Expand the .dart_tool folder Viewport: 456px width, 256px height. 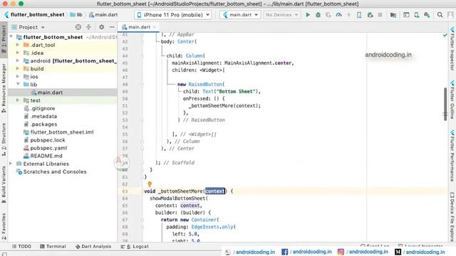pos(18,45)
